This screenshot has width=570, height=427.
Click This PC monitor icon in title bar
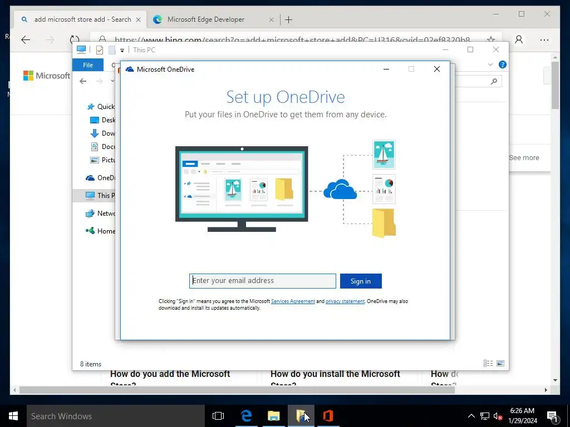(x=81, y=49)
